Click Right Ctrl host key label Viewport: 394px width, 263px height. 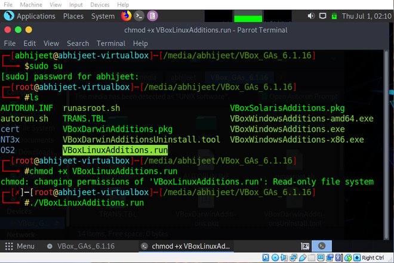(x=373, y=258)
